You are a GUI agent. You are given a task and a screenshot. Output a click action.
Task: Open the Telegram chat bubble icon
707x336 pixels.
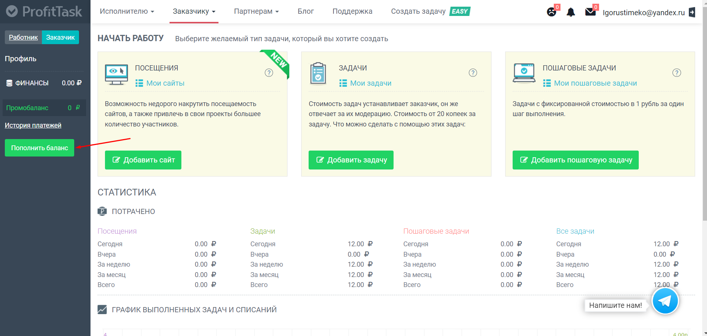point(665,301)
